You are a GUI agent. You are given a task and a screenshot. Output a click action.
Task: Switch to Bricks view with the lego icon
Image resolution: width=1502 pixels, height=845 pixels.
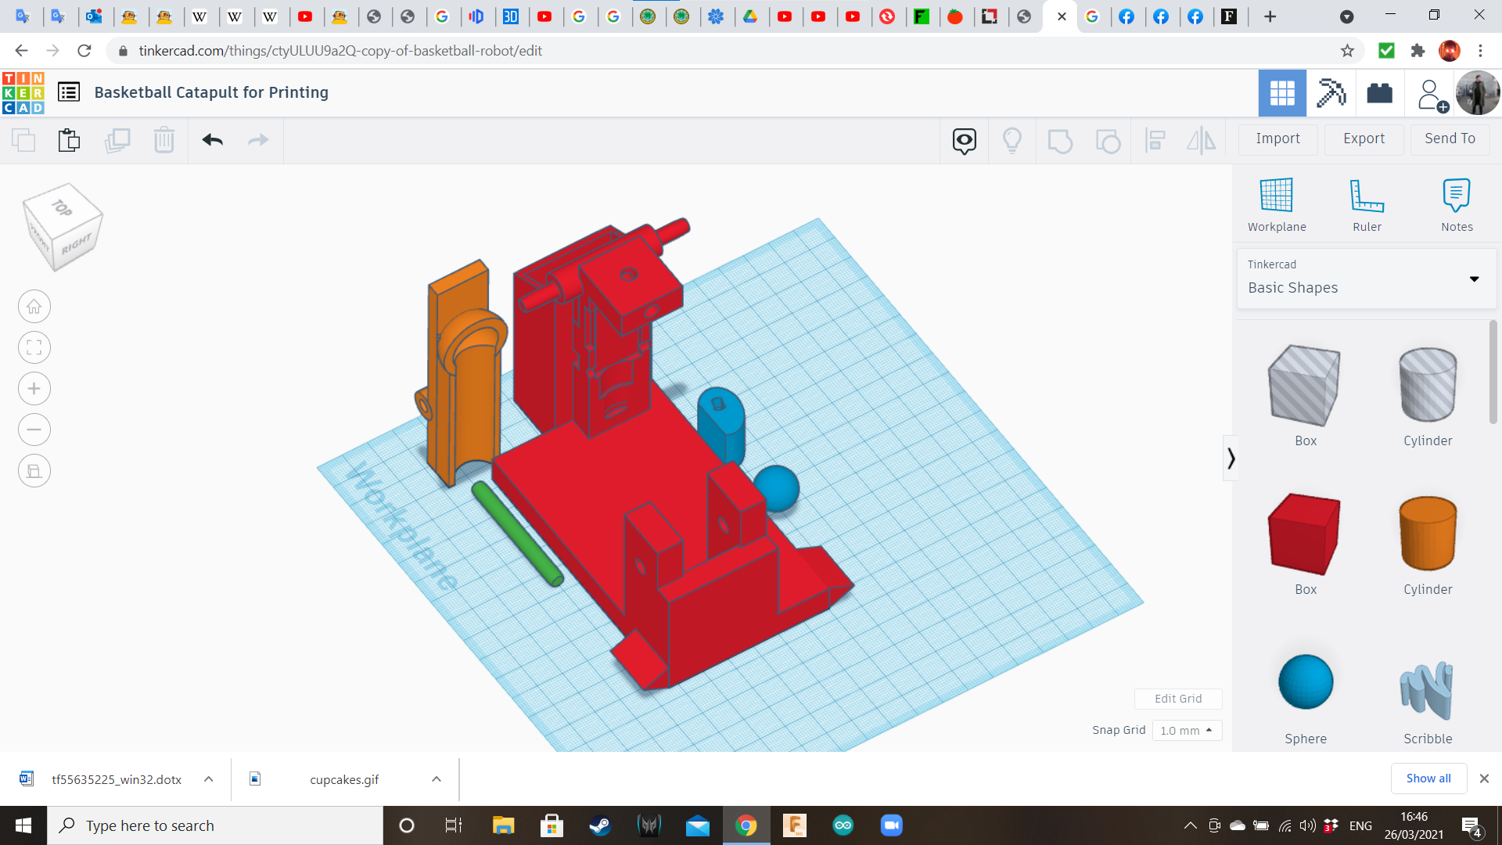tap(1379, 93)
